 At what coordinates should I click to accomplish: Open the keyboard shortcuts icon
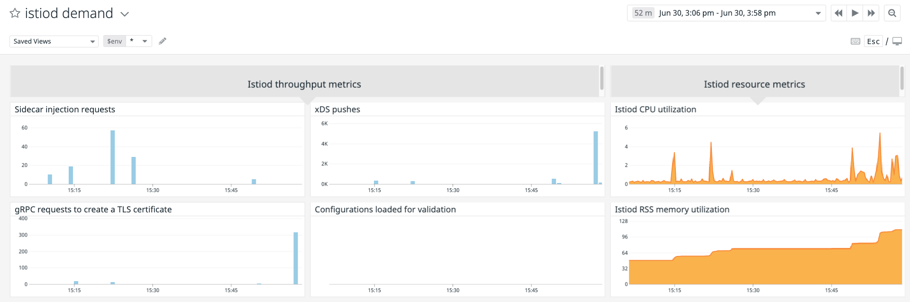tap(855, 41)
